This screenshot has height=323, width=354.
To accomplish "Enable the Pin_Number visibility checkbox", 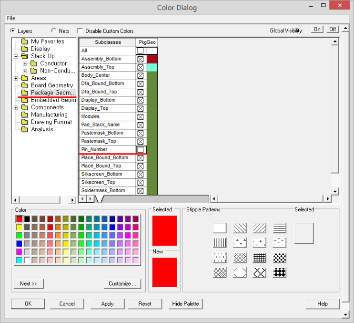I will point(141,149).
